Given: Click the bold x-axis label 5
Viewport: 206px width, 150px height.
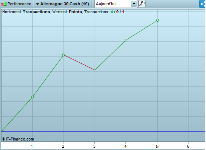Looking at the screenshot, I should (157, 146).
